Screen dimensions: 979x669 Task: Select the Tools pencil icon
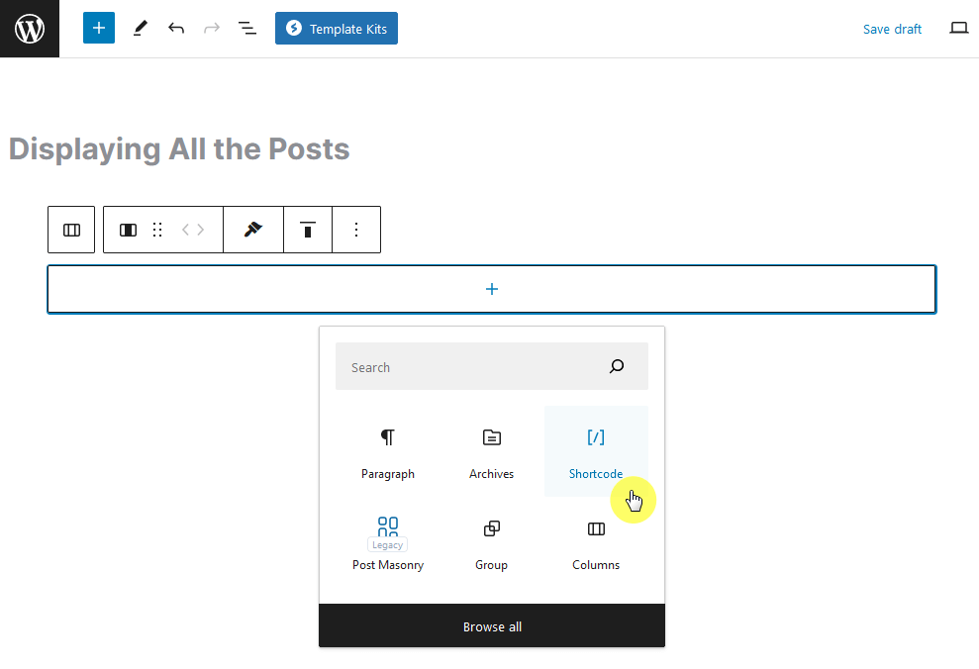click(x=141, y=28)
